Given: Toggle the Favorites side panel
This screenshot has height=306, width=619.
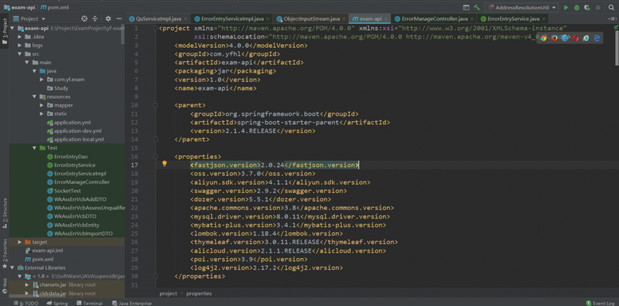Looking at the screenshot, I should (5, 254).
